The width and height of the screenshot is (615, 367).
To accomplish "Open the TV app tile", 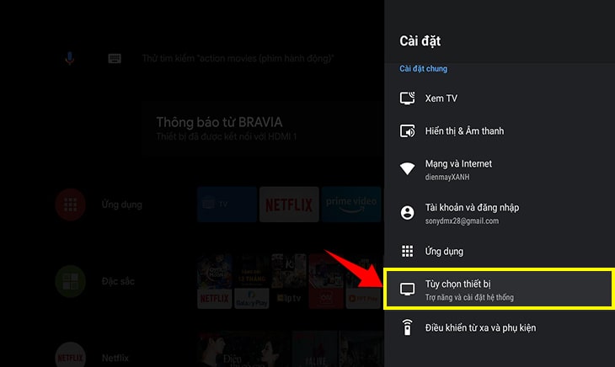I will [x=227, y=205].
